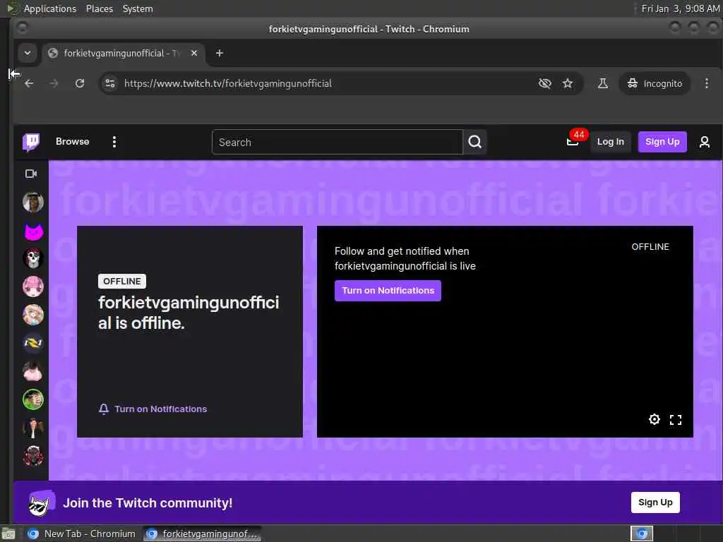Click the Twitch community raccoon mascot icon
Screen dimensions: 723x542
point(42,503)
